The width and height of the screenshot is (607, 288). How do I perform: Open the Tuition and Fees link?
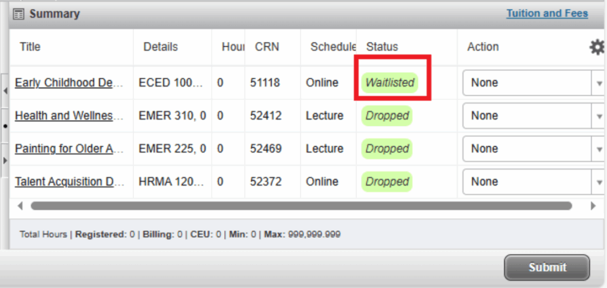[x=547, y=13]
